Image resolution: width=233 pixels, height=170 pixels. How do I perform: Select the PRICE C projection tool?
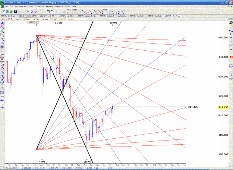tap(2, 63)
